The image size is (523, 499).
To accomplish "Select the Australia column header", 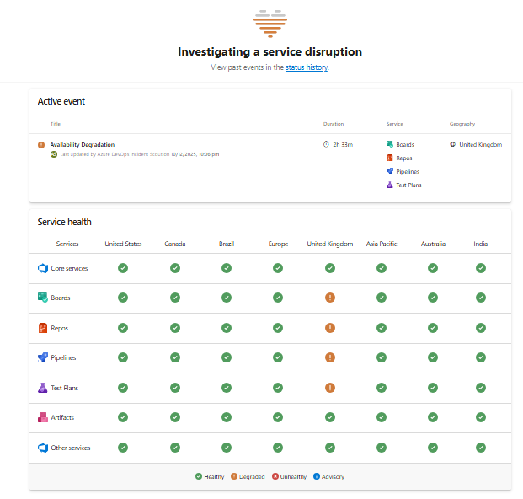I will pos(433,244).
